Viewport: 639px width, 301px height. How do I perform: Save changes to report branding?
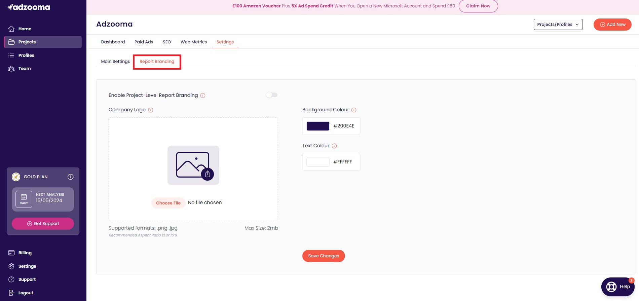(x=324, y=256)
